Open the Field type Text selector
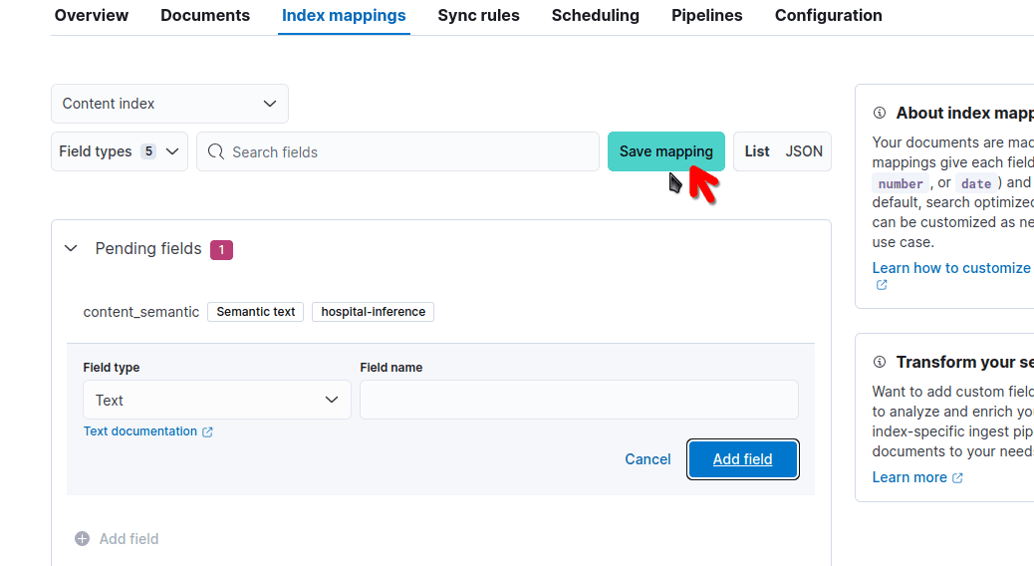This screenshot has width=1034, height=566. (x=216, y=401)
